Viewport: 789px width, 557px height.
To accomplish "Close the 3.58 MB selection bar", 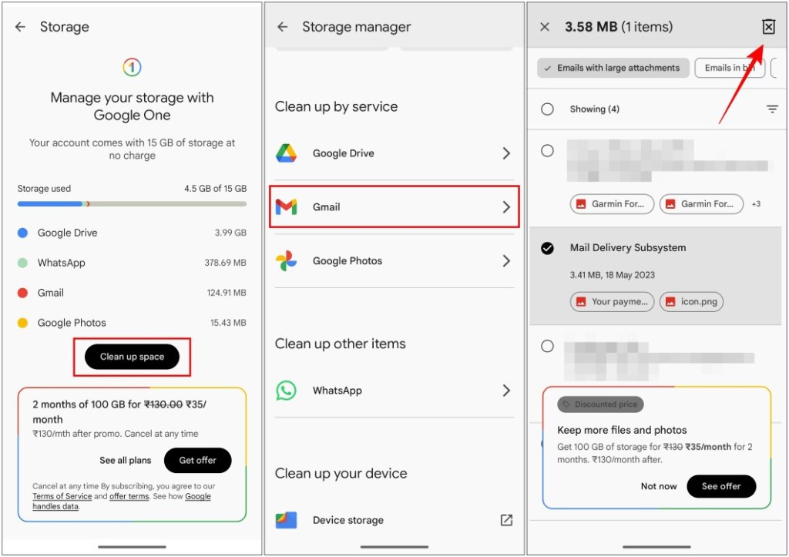I will point(545,27).
